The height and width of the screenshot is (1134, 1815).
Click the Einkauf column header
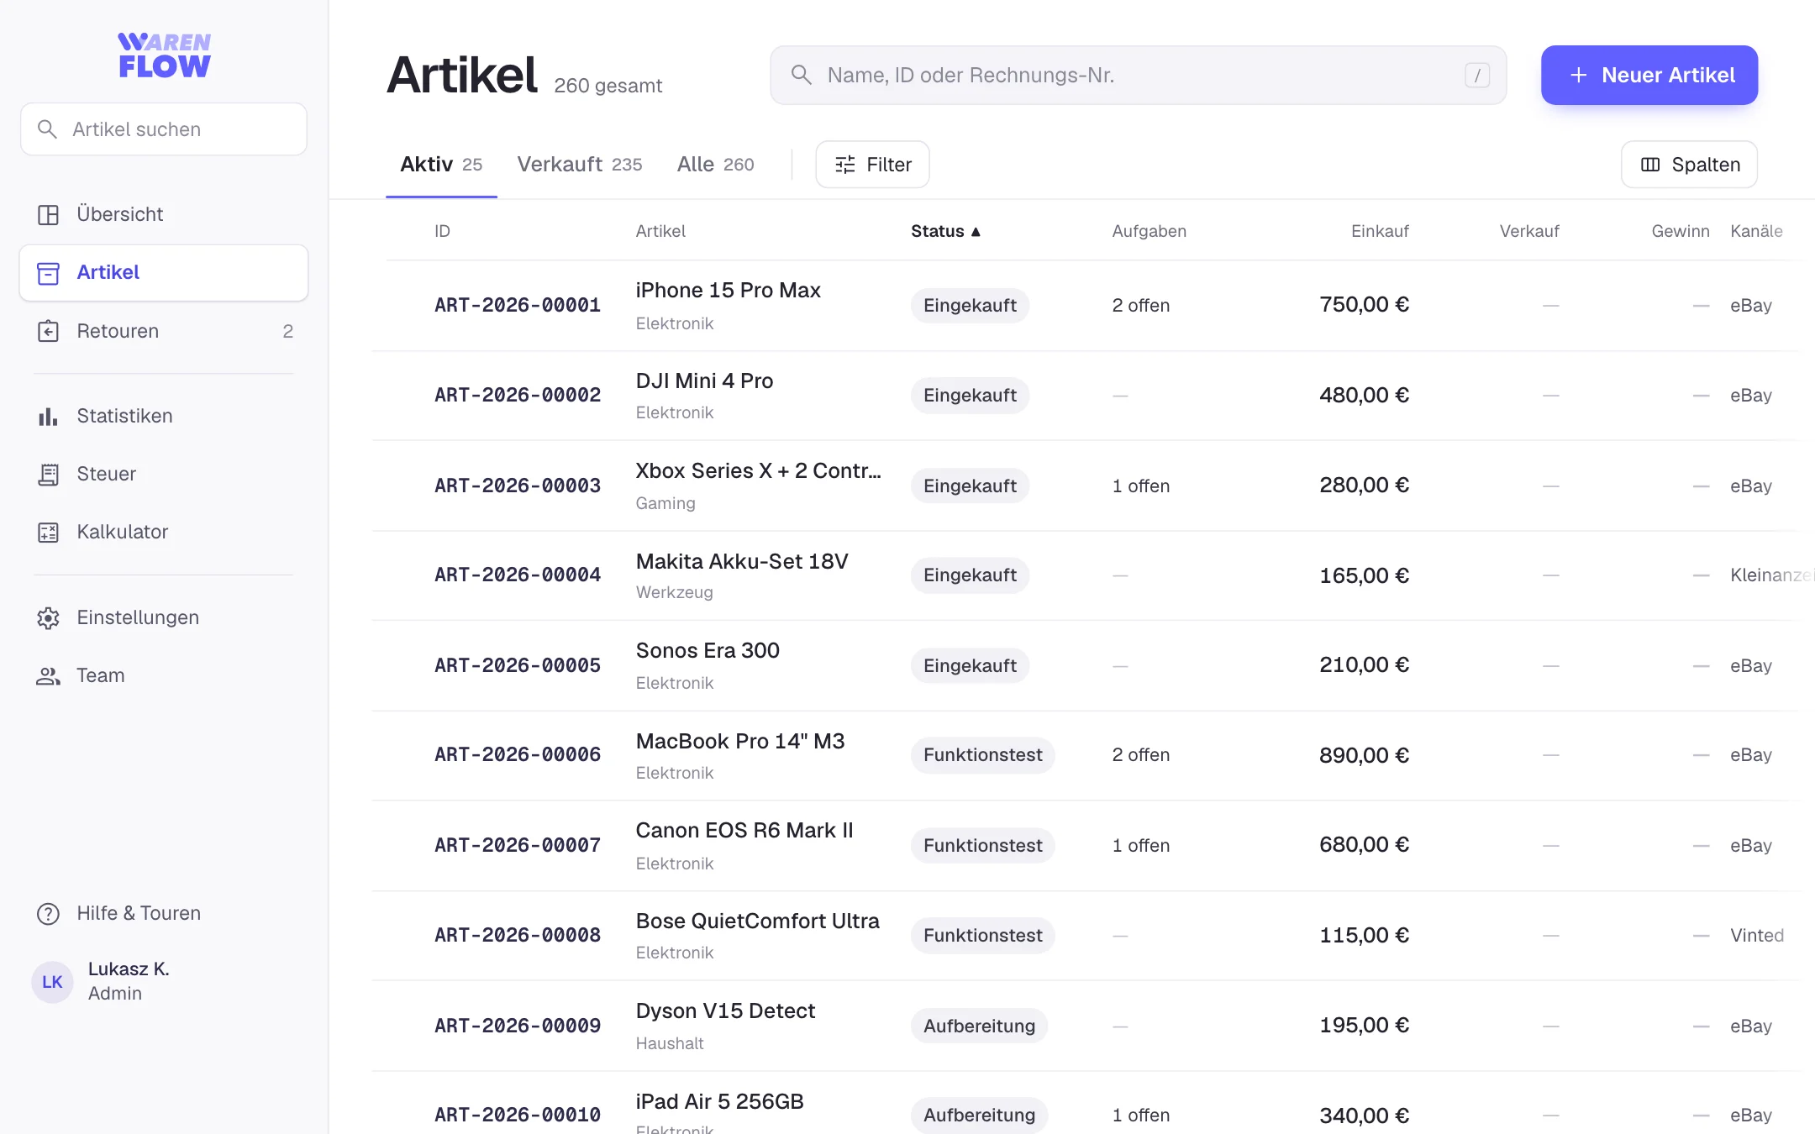click(1380, 231)
